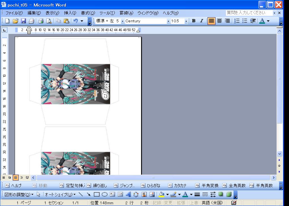Insert WordArt
This screenshot has height=206, width=289.
coord(128,194)
